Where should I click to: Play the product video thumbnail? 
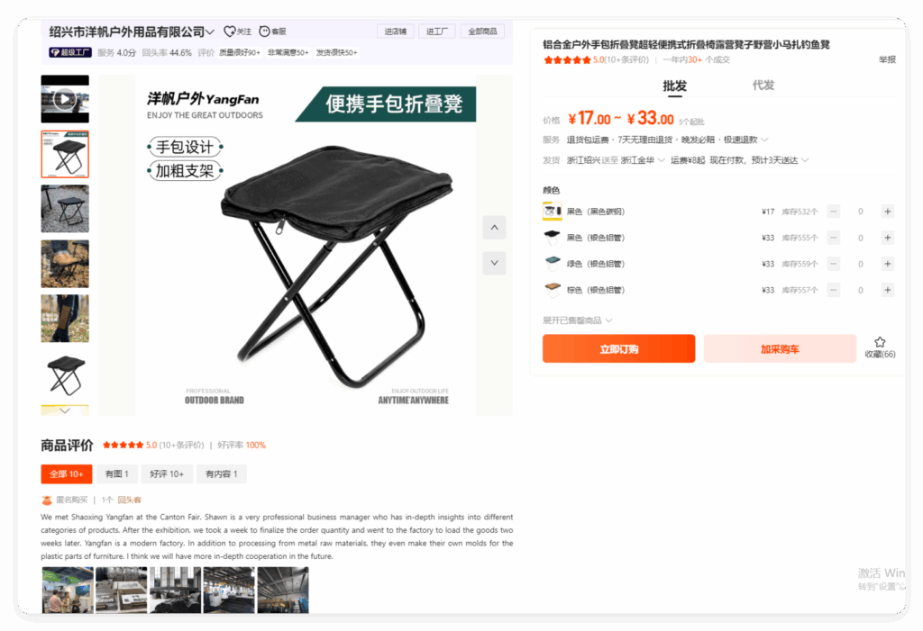(64, 99)
